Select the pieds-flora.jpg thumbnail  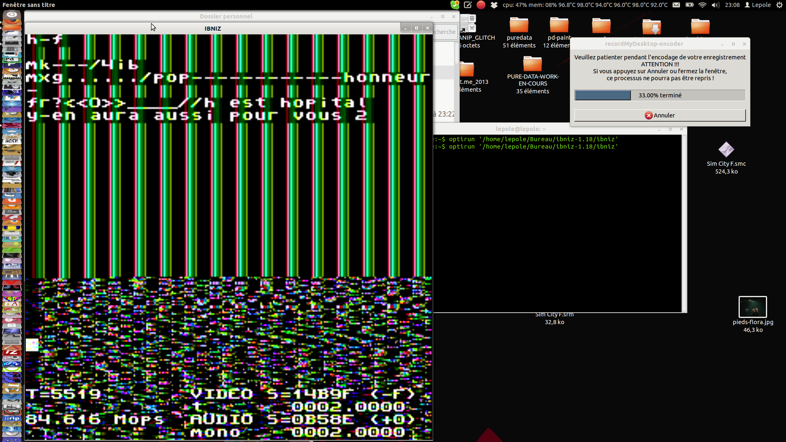(x=752, y=307)
